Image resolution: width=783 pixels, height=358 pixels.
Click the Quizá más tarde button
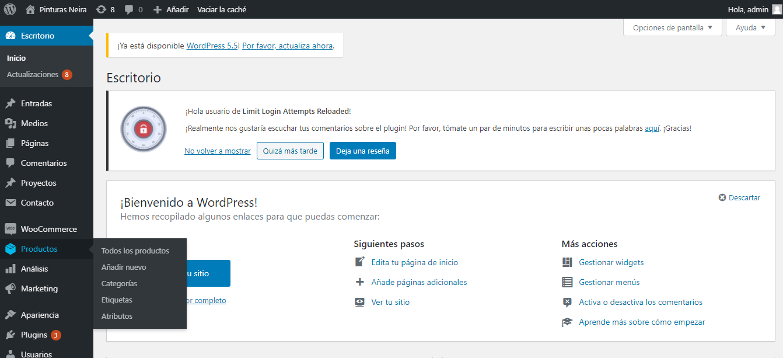tap(290, 151)
